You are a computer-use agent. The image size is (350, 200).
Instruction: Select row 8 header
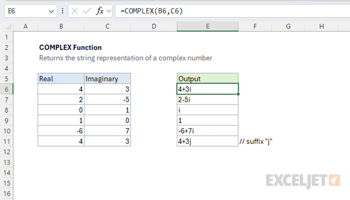point(6,110)
